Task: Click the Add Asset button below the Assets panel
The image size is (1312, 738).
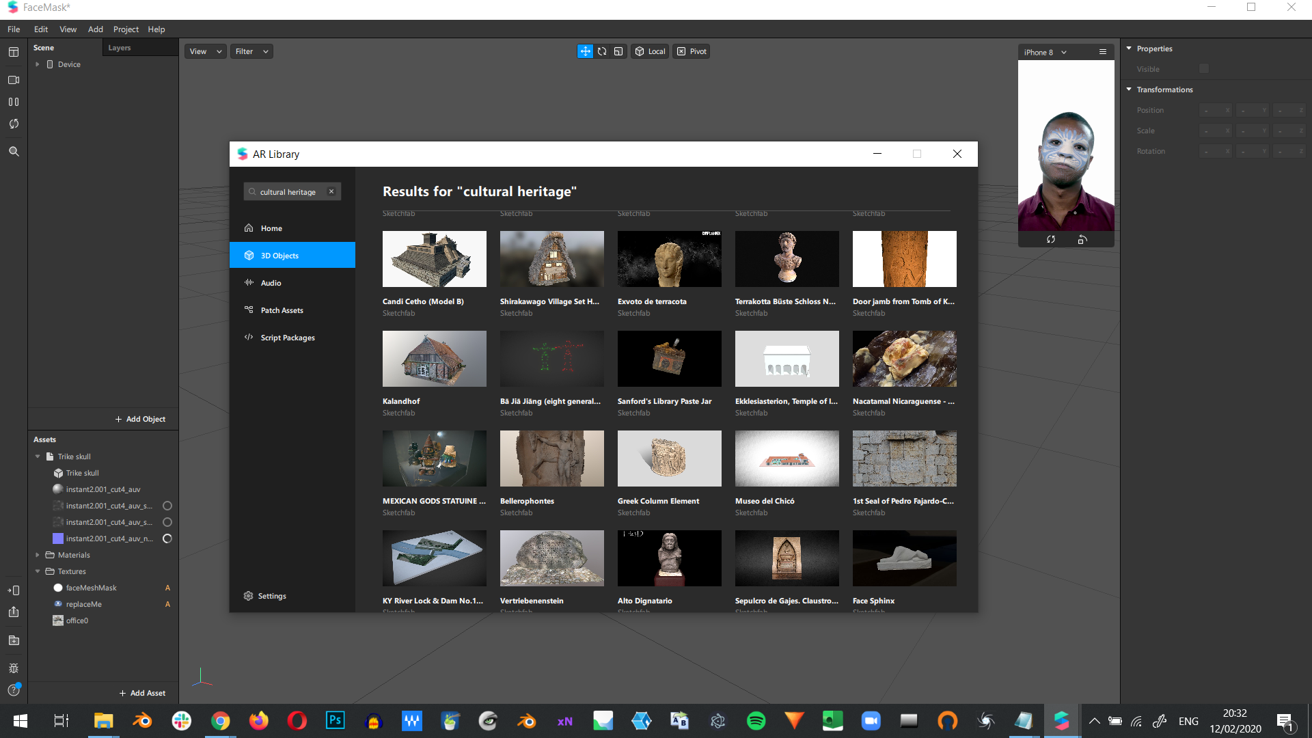Action: coord(142,692)
